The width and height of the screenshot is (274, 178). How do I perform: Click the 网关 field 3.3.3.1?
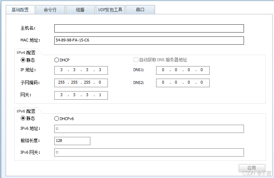pyautogui.click(x=81, y=95)
